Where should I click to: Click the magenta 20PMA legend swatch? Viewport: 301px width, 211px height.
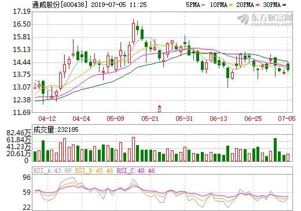(258, 5)
